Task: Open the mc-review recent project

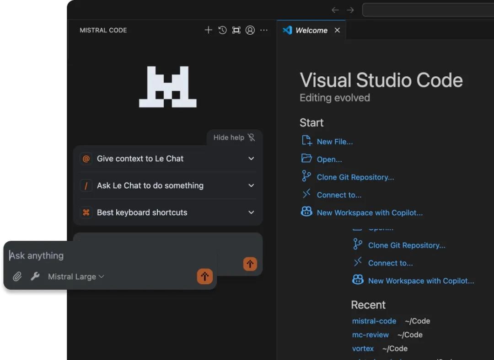Action: (370, 335)
